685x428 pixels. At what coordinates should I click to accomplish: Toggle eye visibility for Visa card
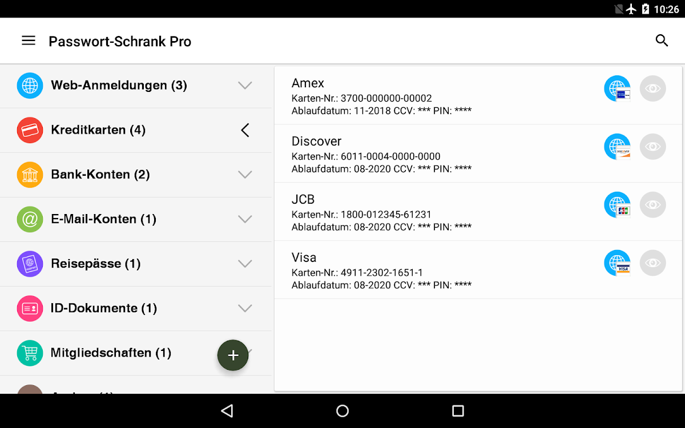click(x=652, y=263)
